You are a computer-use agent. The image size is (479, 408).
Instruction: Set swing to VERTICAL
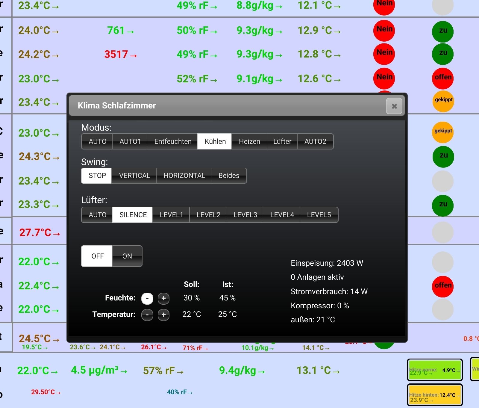tap(134, 176)
